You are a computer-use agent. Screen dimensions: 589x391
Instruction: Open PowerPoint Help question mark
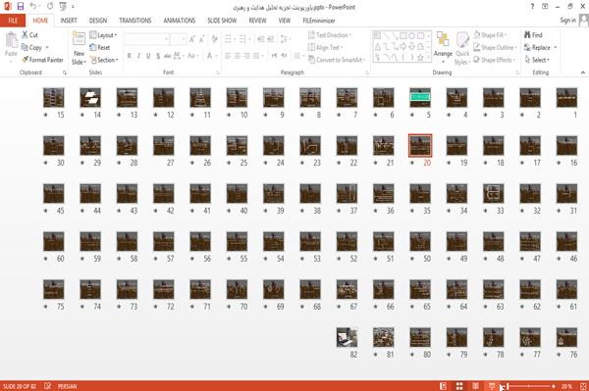[532, 7]
